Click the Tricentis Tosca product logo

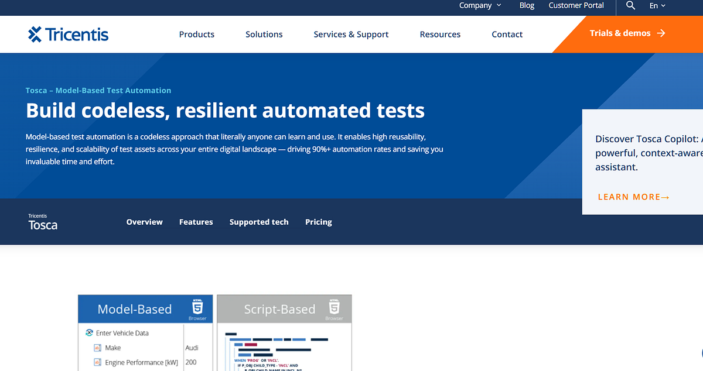tap(43, 222)
